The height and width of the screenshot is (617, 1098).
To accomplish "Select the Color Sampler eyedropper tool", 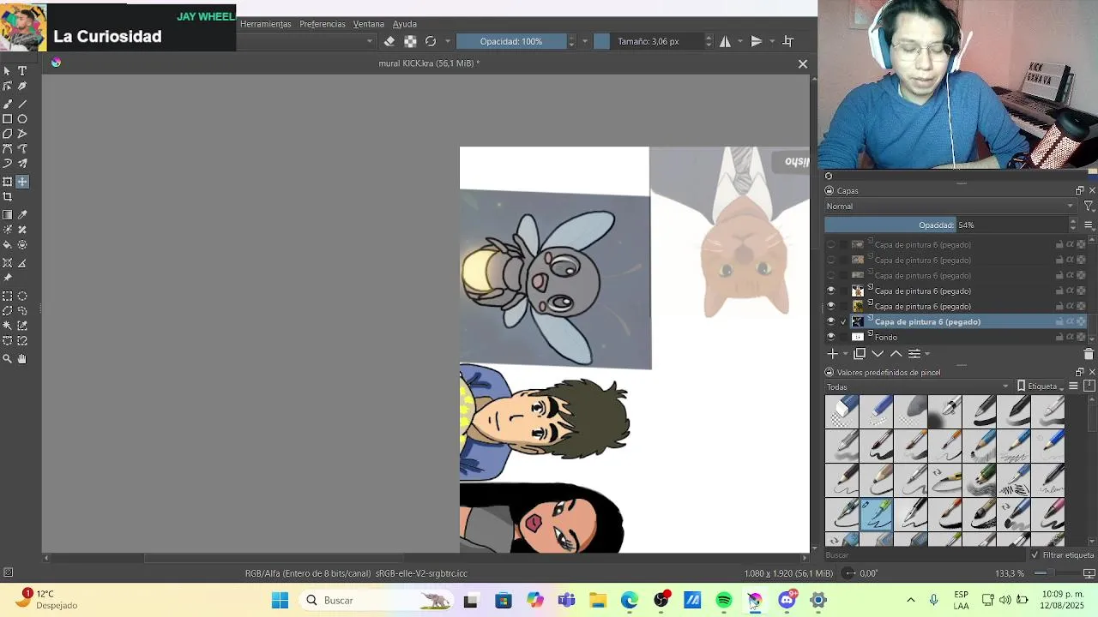I will pos(22,215).
